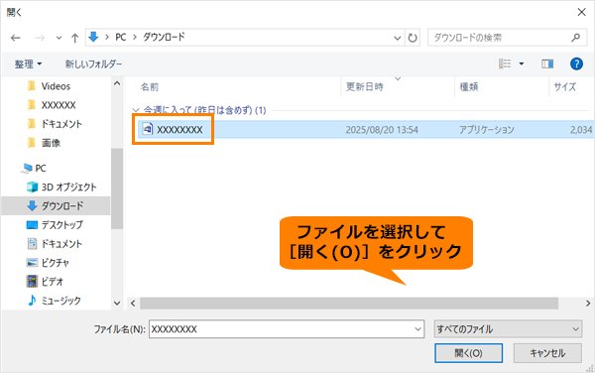Open the 整理 menu
595x373 pixels.
click(x=28, y=64)
